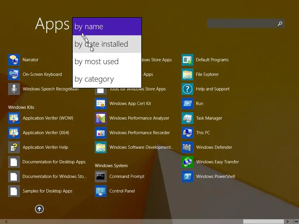Launch Command Prompt icon
This screenshot has height=224, width=299.
[101, 176]
